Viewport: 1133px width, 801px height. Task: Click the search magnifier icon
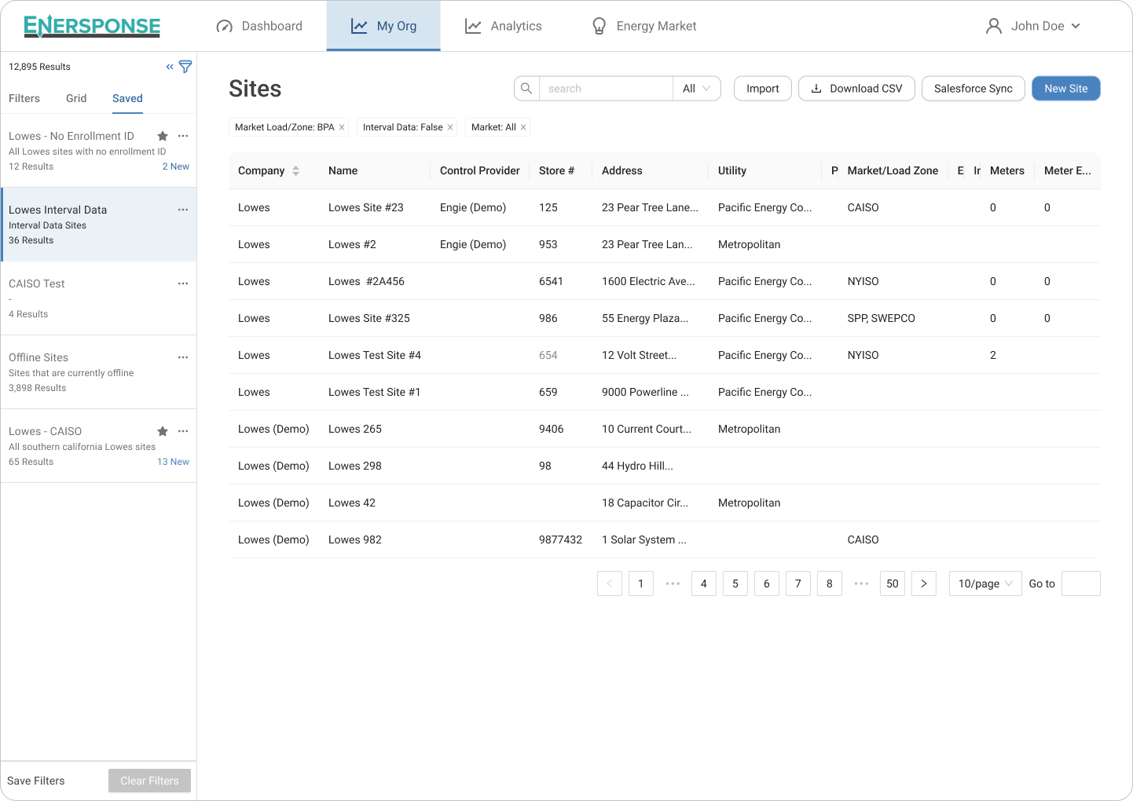526,88
